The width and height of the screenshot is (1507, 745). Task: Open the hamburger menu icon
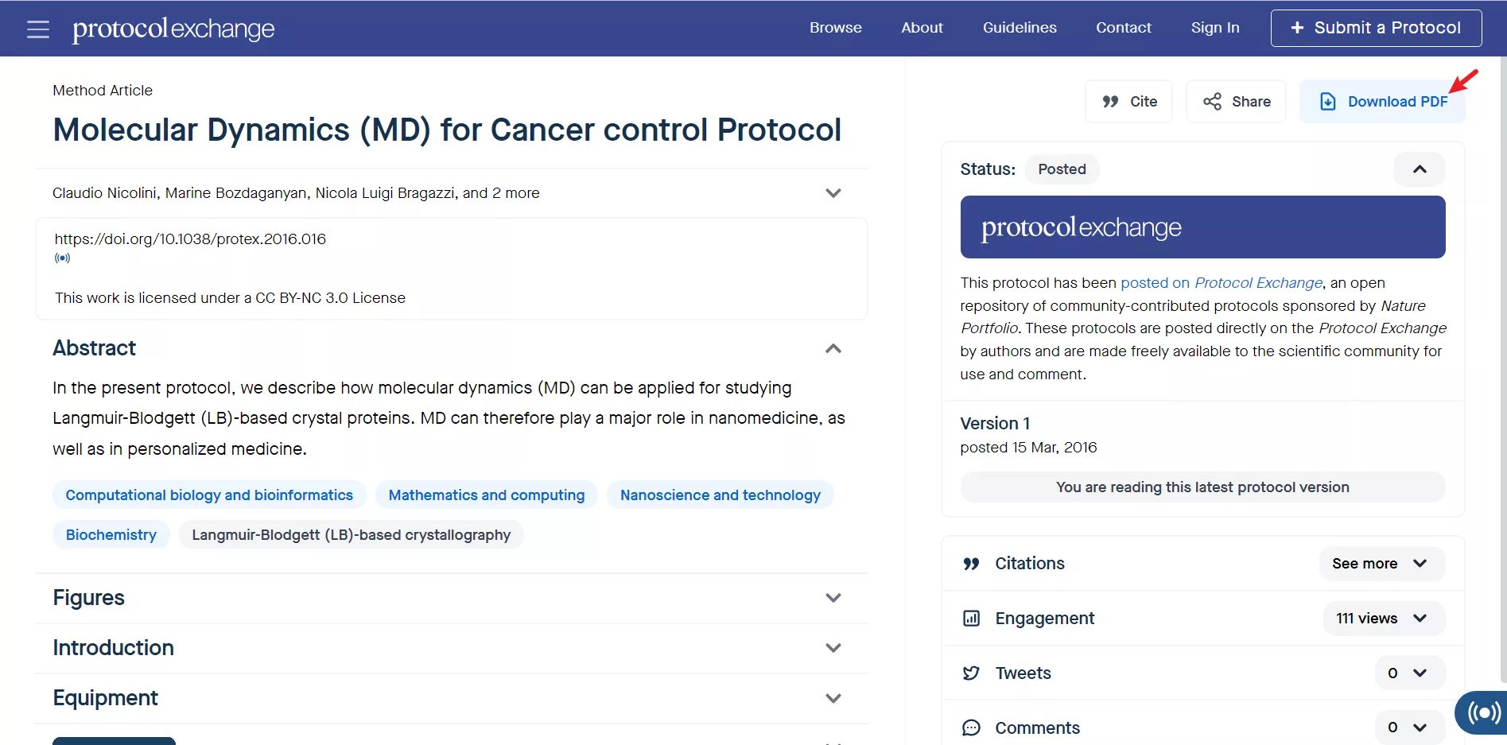(x=37, y=29)
